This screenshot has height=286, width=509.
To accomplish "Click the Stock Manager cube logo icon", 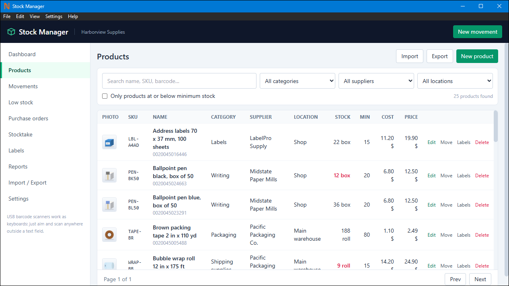I will pyautogui.click(x=11, y=32).
